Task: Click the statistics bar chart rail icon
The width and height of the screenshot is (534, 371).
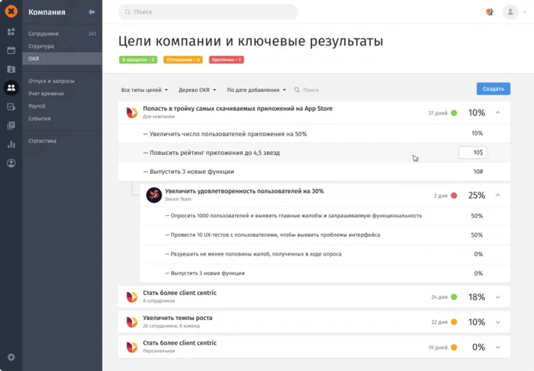Action: pyautogui.click(x=11, y=144)
